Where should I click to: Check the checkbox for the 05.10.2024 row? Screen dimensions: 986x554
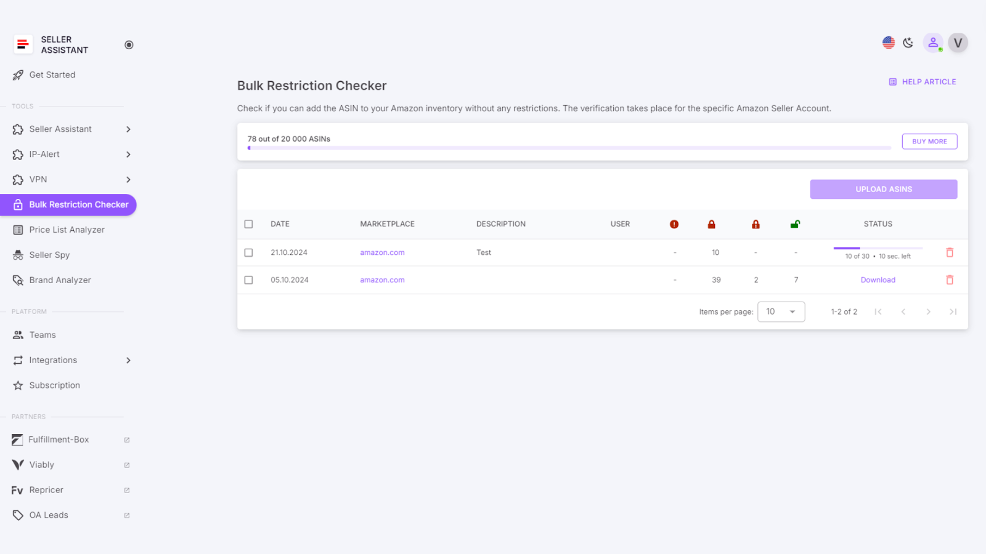pyautogui.click(x=249, y=279)
